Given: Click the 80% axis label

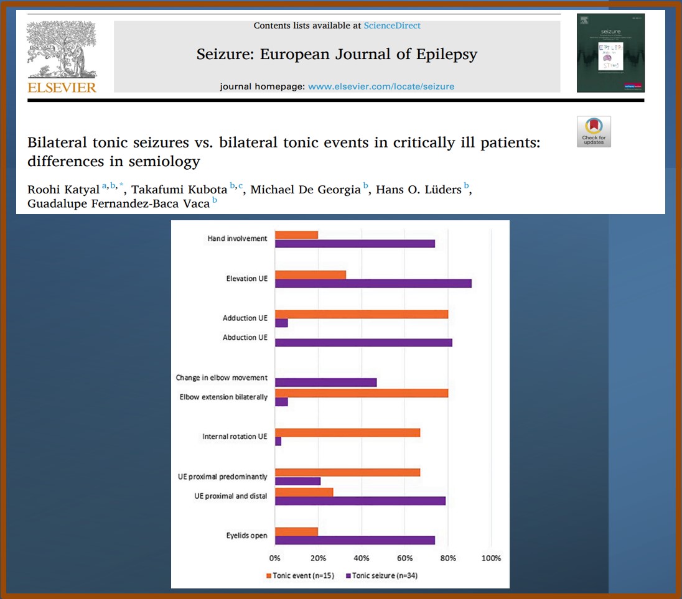Looking at the screenshot, I should pyautogui.click(x=448, y=558).
